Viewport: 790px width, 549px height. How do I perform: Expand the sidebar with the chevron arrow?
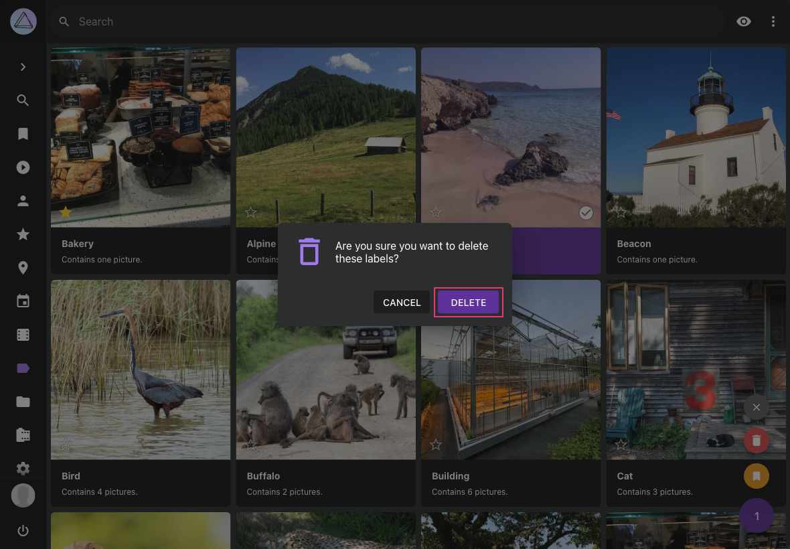(x=23, y=66)
